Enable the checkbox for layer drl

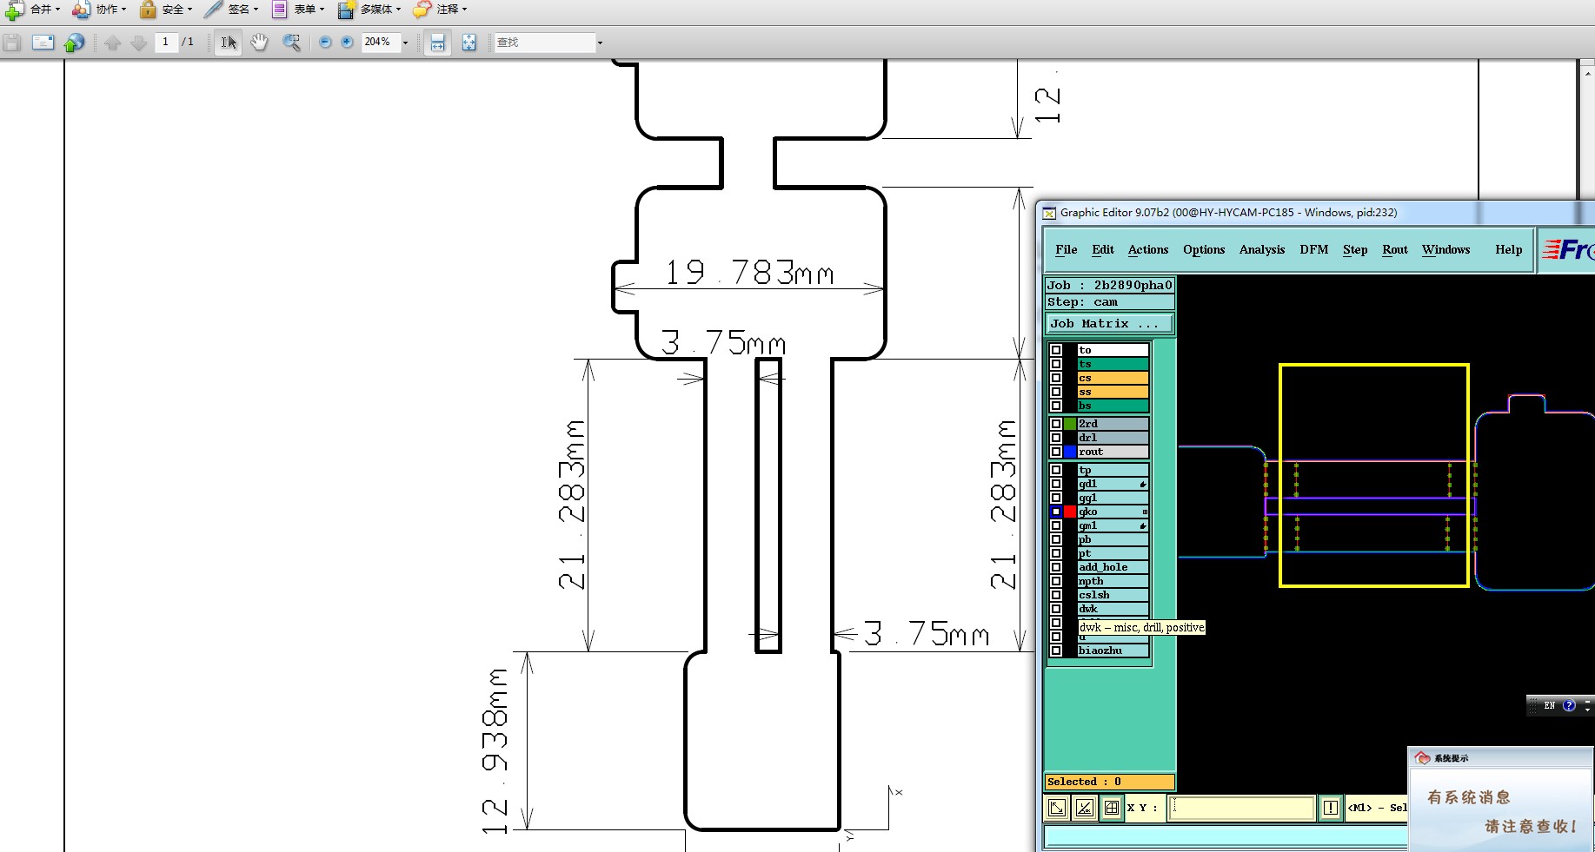click(x=1056, y=438)
